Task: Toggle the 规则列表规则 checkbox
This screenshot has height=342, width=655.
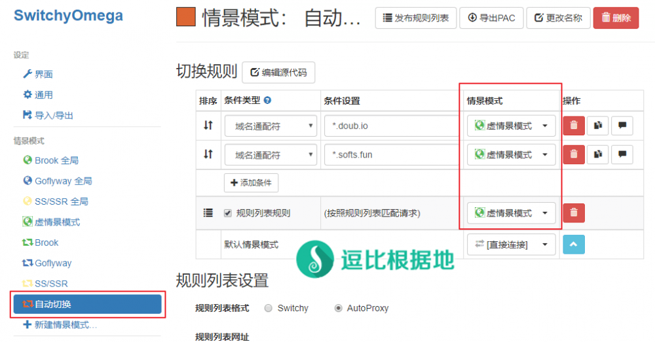Action: click(x=228, y=213)
